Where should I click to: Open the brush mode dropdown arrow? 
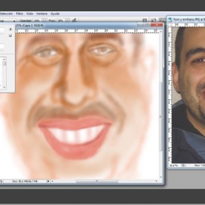click(x=14, y=21)
